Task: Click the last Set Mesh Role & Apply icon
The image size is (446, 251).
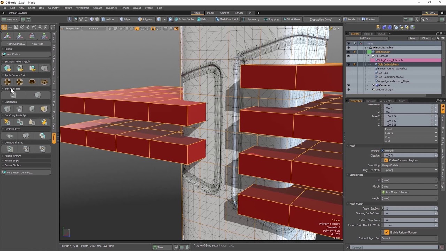Action: (x=44, y=68)
